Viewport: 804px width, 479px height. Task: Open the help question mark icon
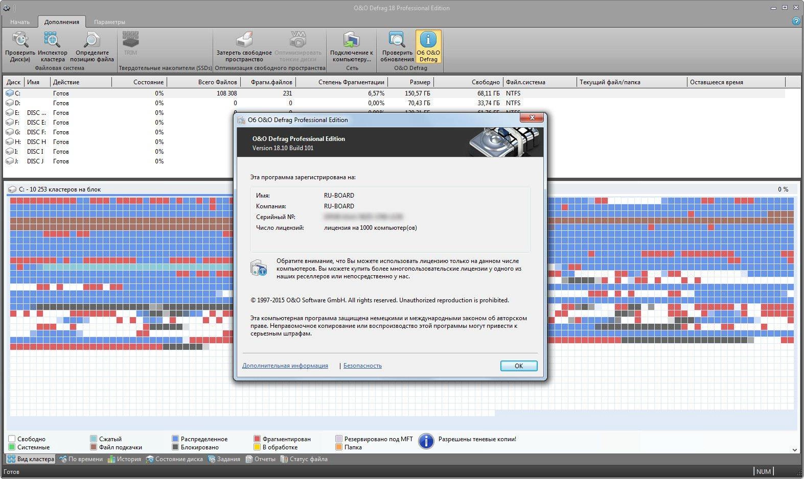[x=796, y=21]
